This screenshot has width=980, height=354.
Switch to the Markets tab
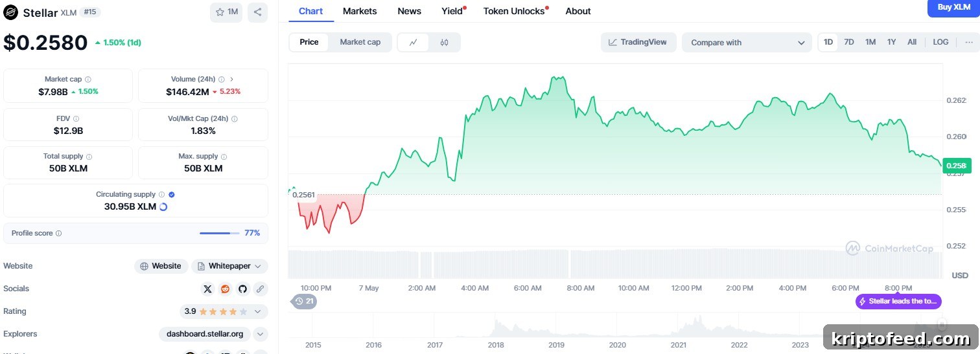[x=360, y=11]
